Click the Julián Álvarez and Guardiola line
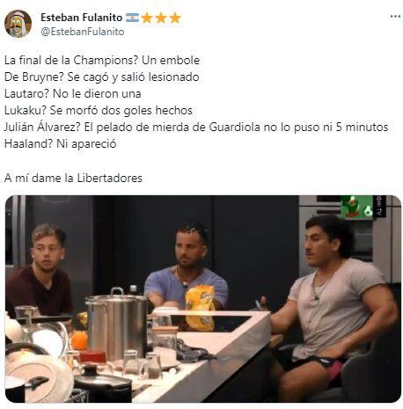 (x=196, y=128)
